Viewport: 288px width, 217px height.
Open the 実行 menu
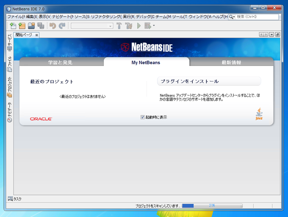coord(129,16)
